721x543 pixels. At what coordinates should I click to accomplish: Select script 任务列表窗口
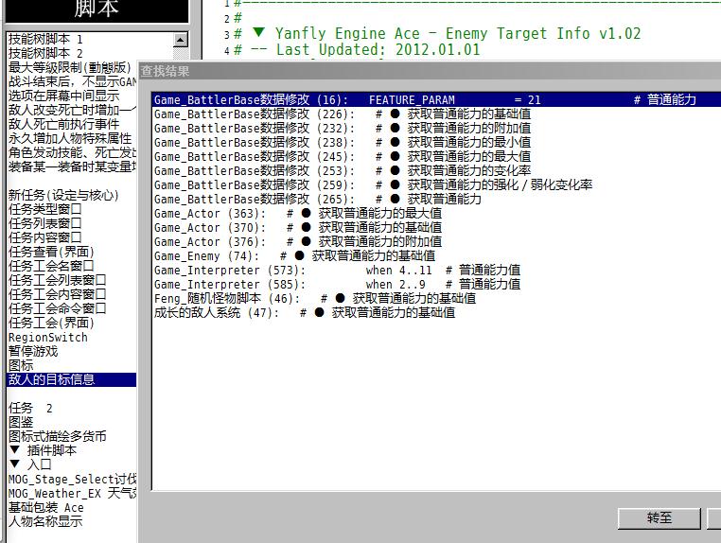click(45, 223)
